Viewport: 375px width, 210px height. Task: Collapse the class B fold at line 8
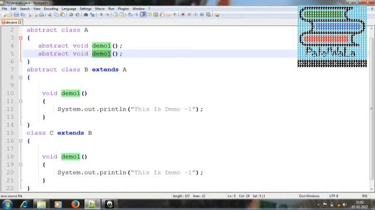21,78
